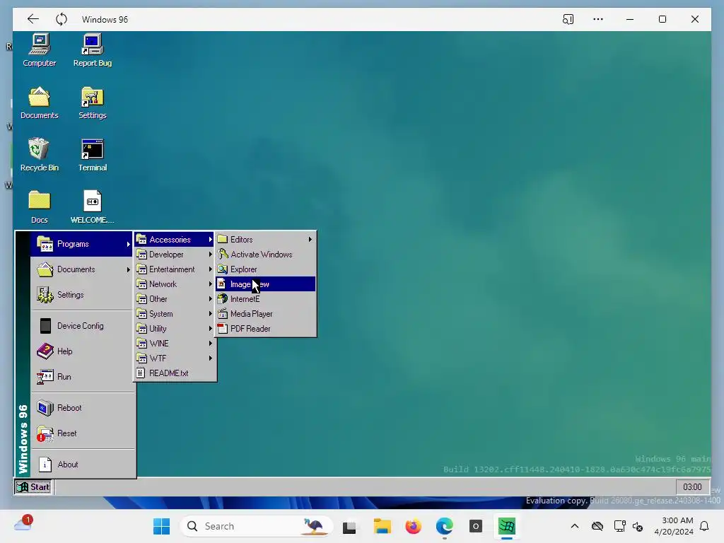Click the Windows 96 app taskbar icon
724x543 pixels.
[x=506, y=526]
